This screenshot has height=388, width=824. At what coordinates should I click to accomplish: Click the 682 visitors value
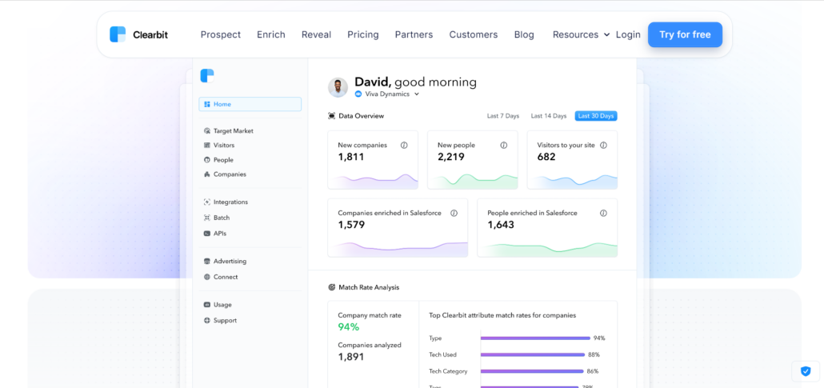[546, 157]
